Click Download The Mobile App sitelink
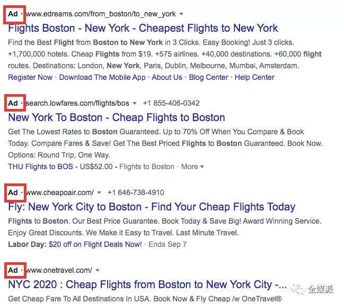Image resolution: width=344 pixels, height=304 pixels. click(102, 77)
